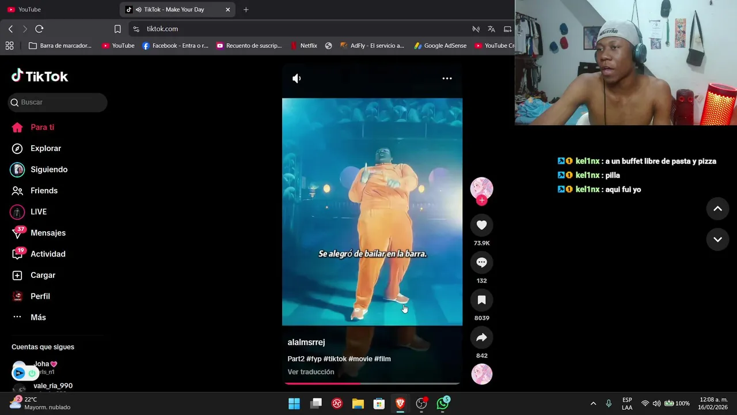Close the TikTok tab
The width and height of the screenshot is (737, 415).
227,9
